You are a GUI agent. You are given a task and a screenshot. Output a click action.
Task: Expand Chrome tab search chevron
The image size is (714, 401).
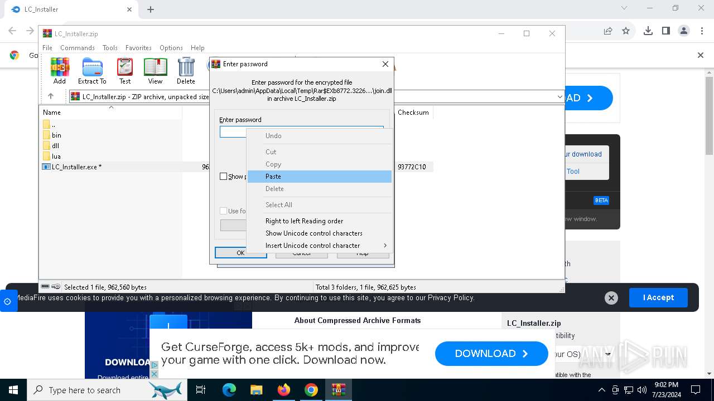624,8
